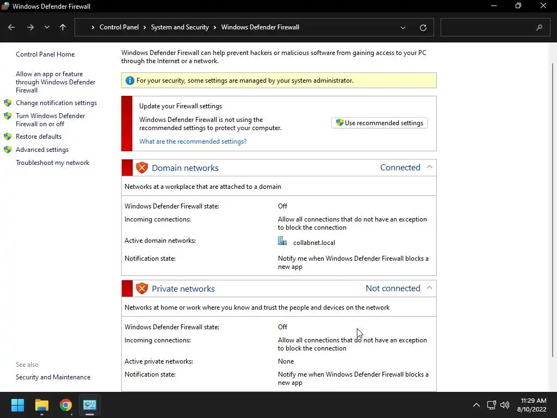Click shield icon beside Change notification settings
557x418 pixels.
click(x=8, y=103)
